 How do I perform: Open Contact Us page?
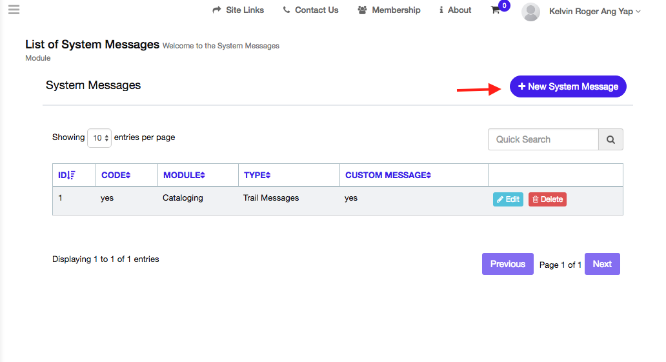[310, 10]
